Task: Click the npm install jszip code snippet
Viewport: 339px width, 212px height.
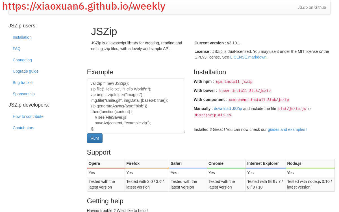Action: [234, 82]
